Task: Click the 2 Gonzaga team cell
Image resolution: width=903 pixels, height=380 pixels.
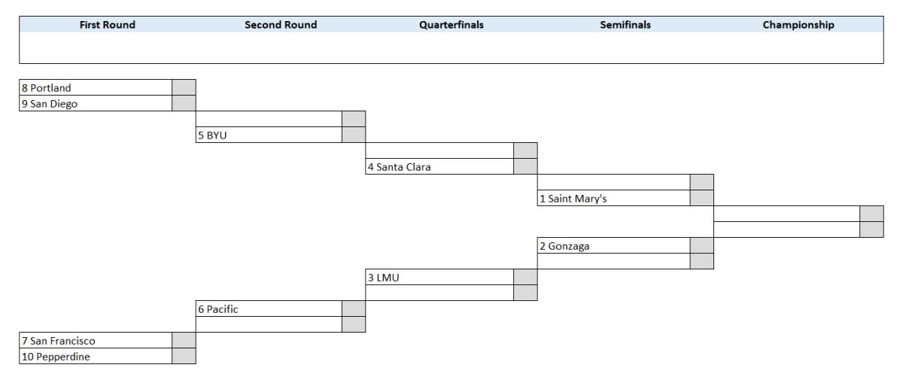Action: pos(613,245)
